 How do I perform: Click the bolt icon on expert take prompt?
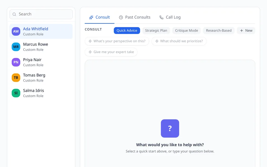click(90, 52)
